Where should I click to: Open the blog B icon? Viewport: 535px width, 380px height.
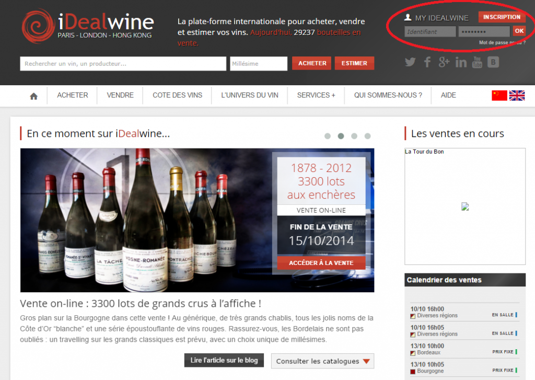493,62
